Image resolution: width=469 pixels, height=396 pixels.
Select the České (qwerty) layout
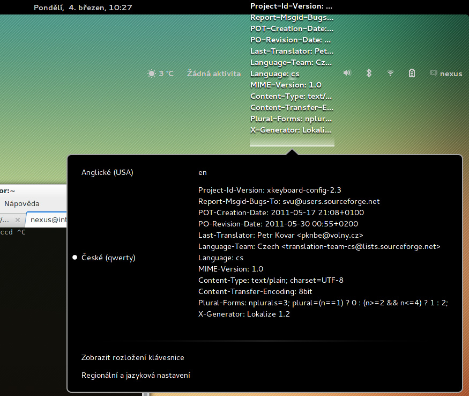[x=108, y=258]
